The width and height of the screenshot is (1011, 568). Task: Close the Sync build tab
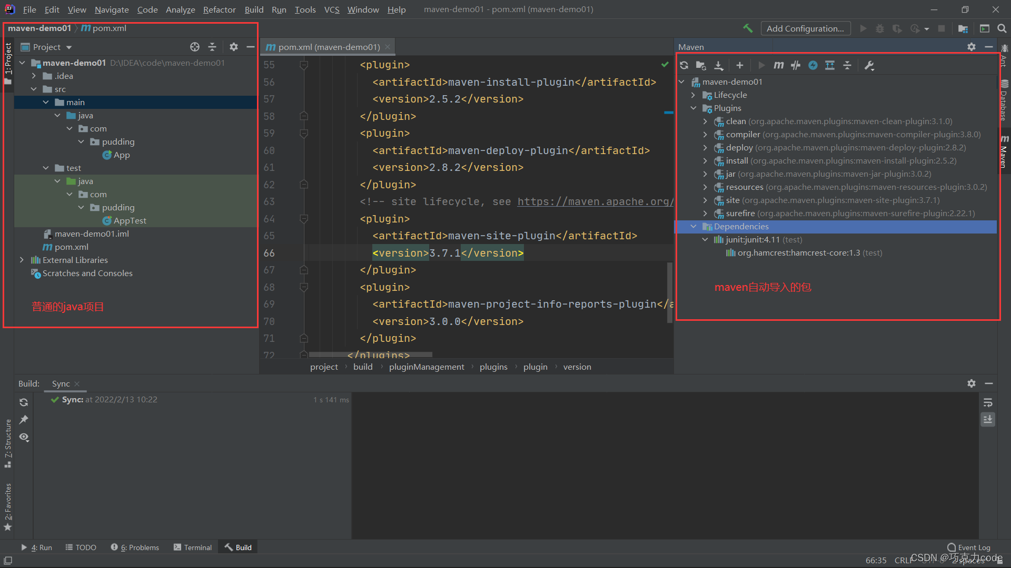pos(77,384)
